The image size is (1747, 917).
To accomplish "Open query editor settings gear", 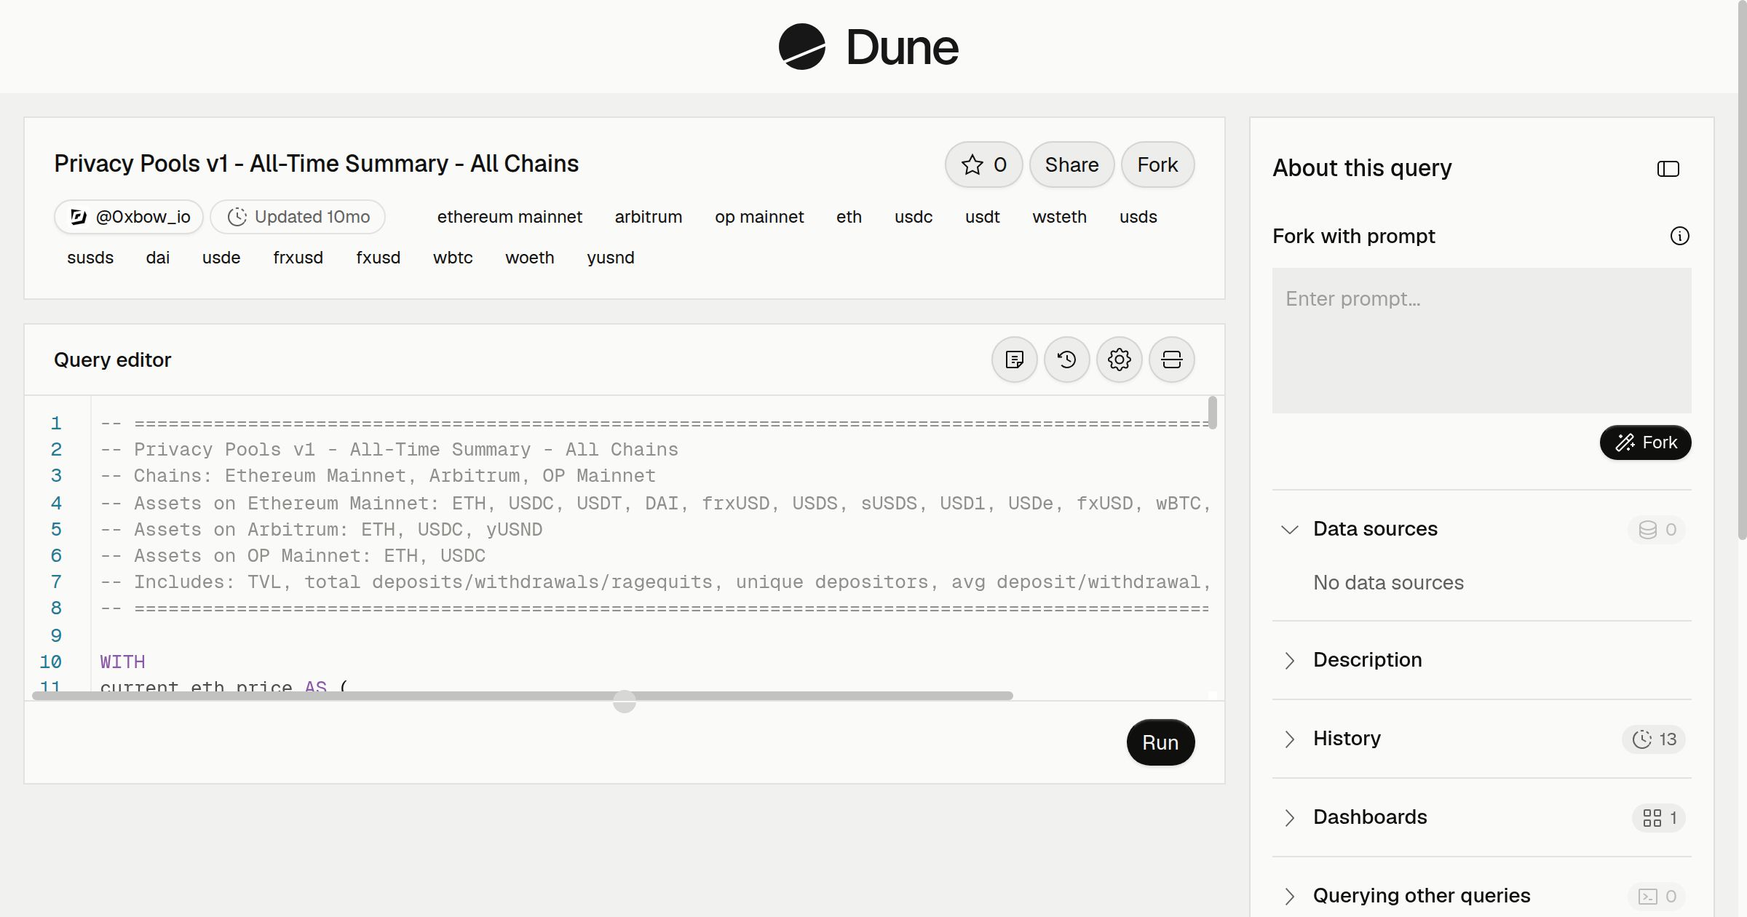I will 1120,360.
